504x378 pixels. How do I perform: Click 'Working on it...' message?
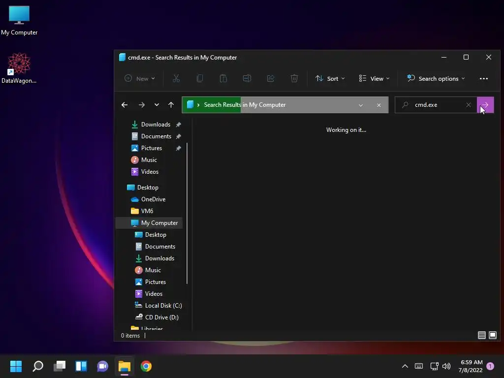[x=346, y=130]
